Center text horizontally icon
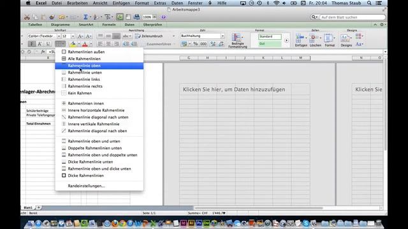The height and width of the screenshot is (229, 408). coord(108,44)
